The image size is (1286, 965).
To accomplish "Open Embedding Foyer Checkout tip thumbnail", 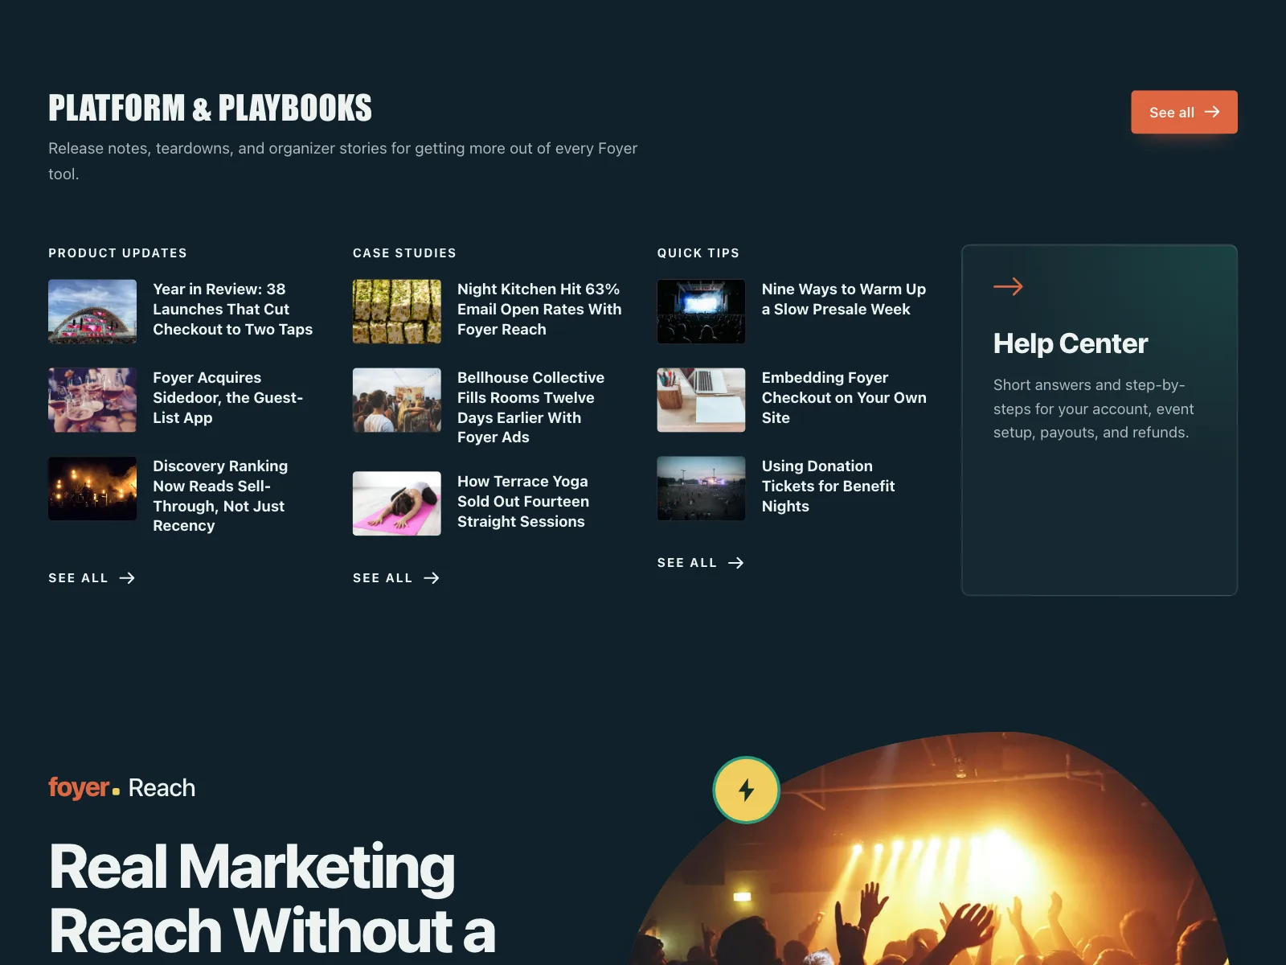I will point(702,400).
